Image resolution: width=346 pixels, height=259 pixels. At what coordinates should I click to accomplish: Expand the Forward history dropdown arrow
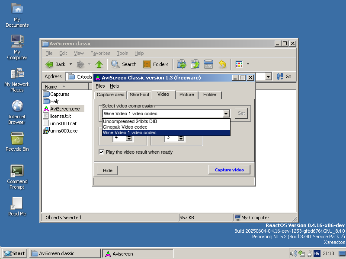click(90, 64)
